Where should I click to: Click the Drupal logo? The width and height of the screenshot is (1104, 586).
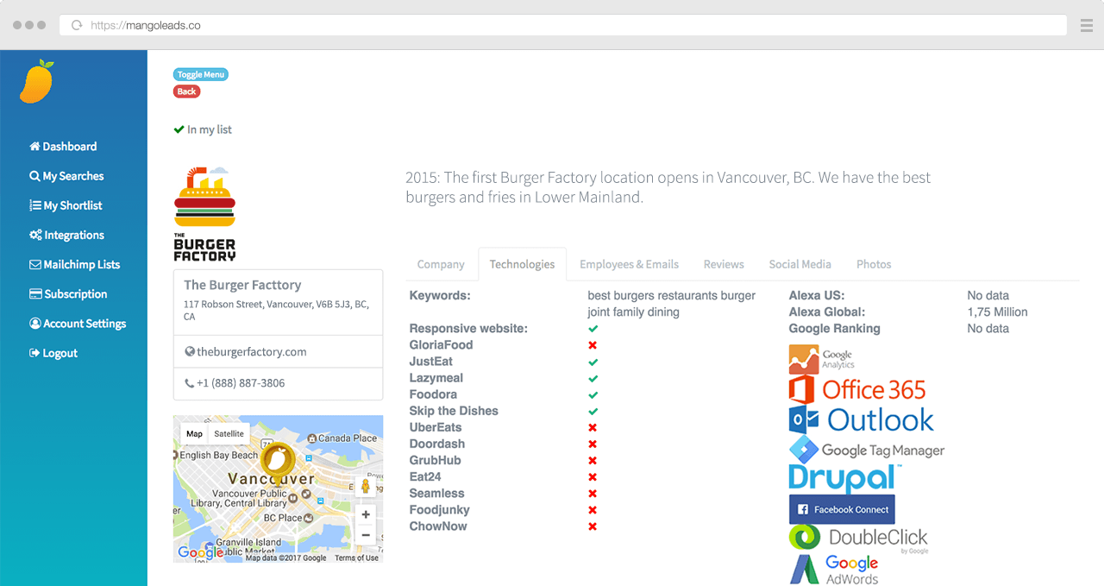[845, 479]
